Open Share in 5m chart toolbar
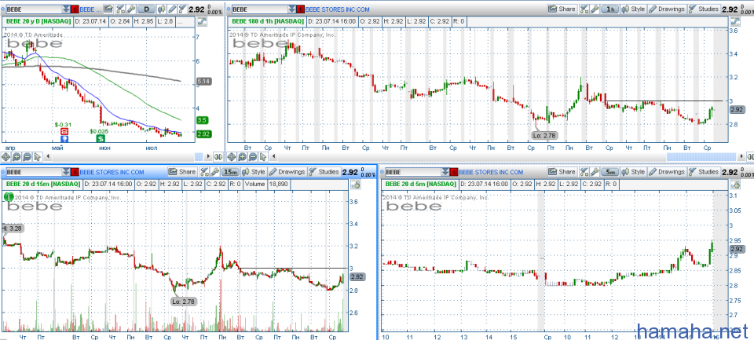Image resolution: width=754 pixels, height=340 pixels. coord(562,172)
